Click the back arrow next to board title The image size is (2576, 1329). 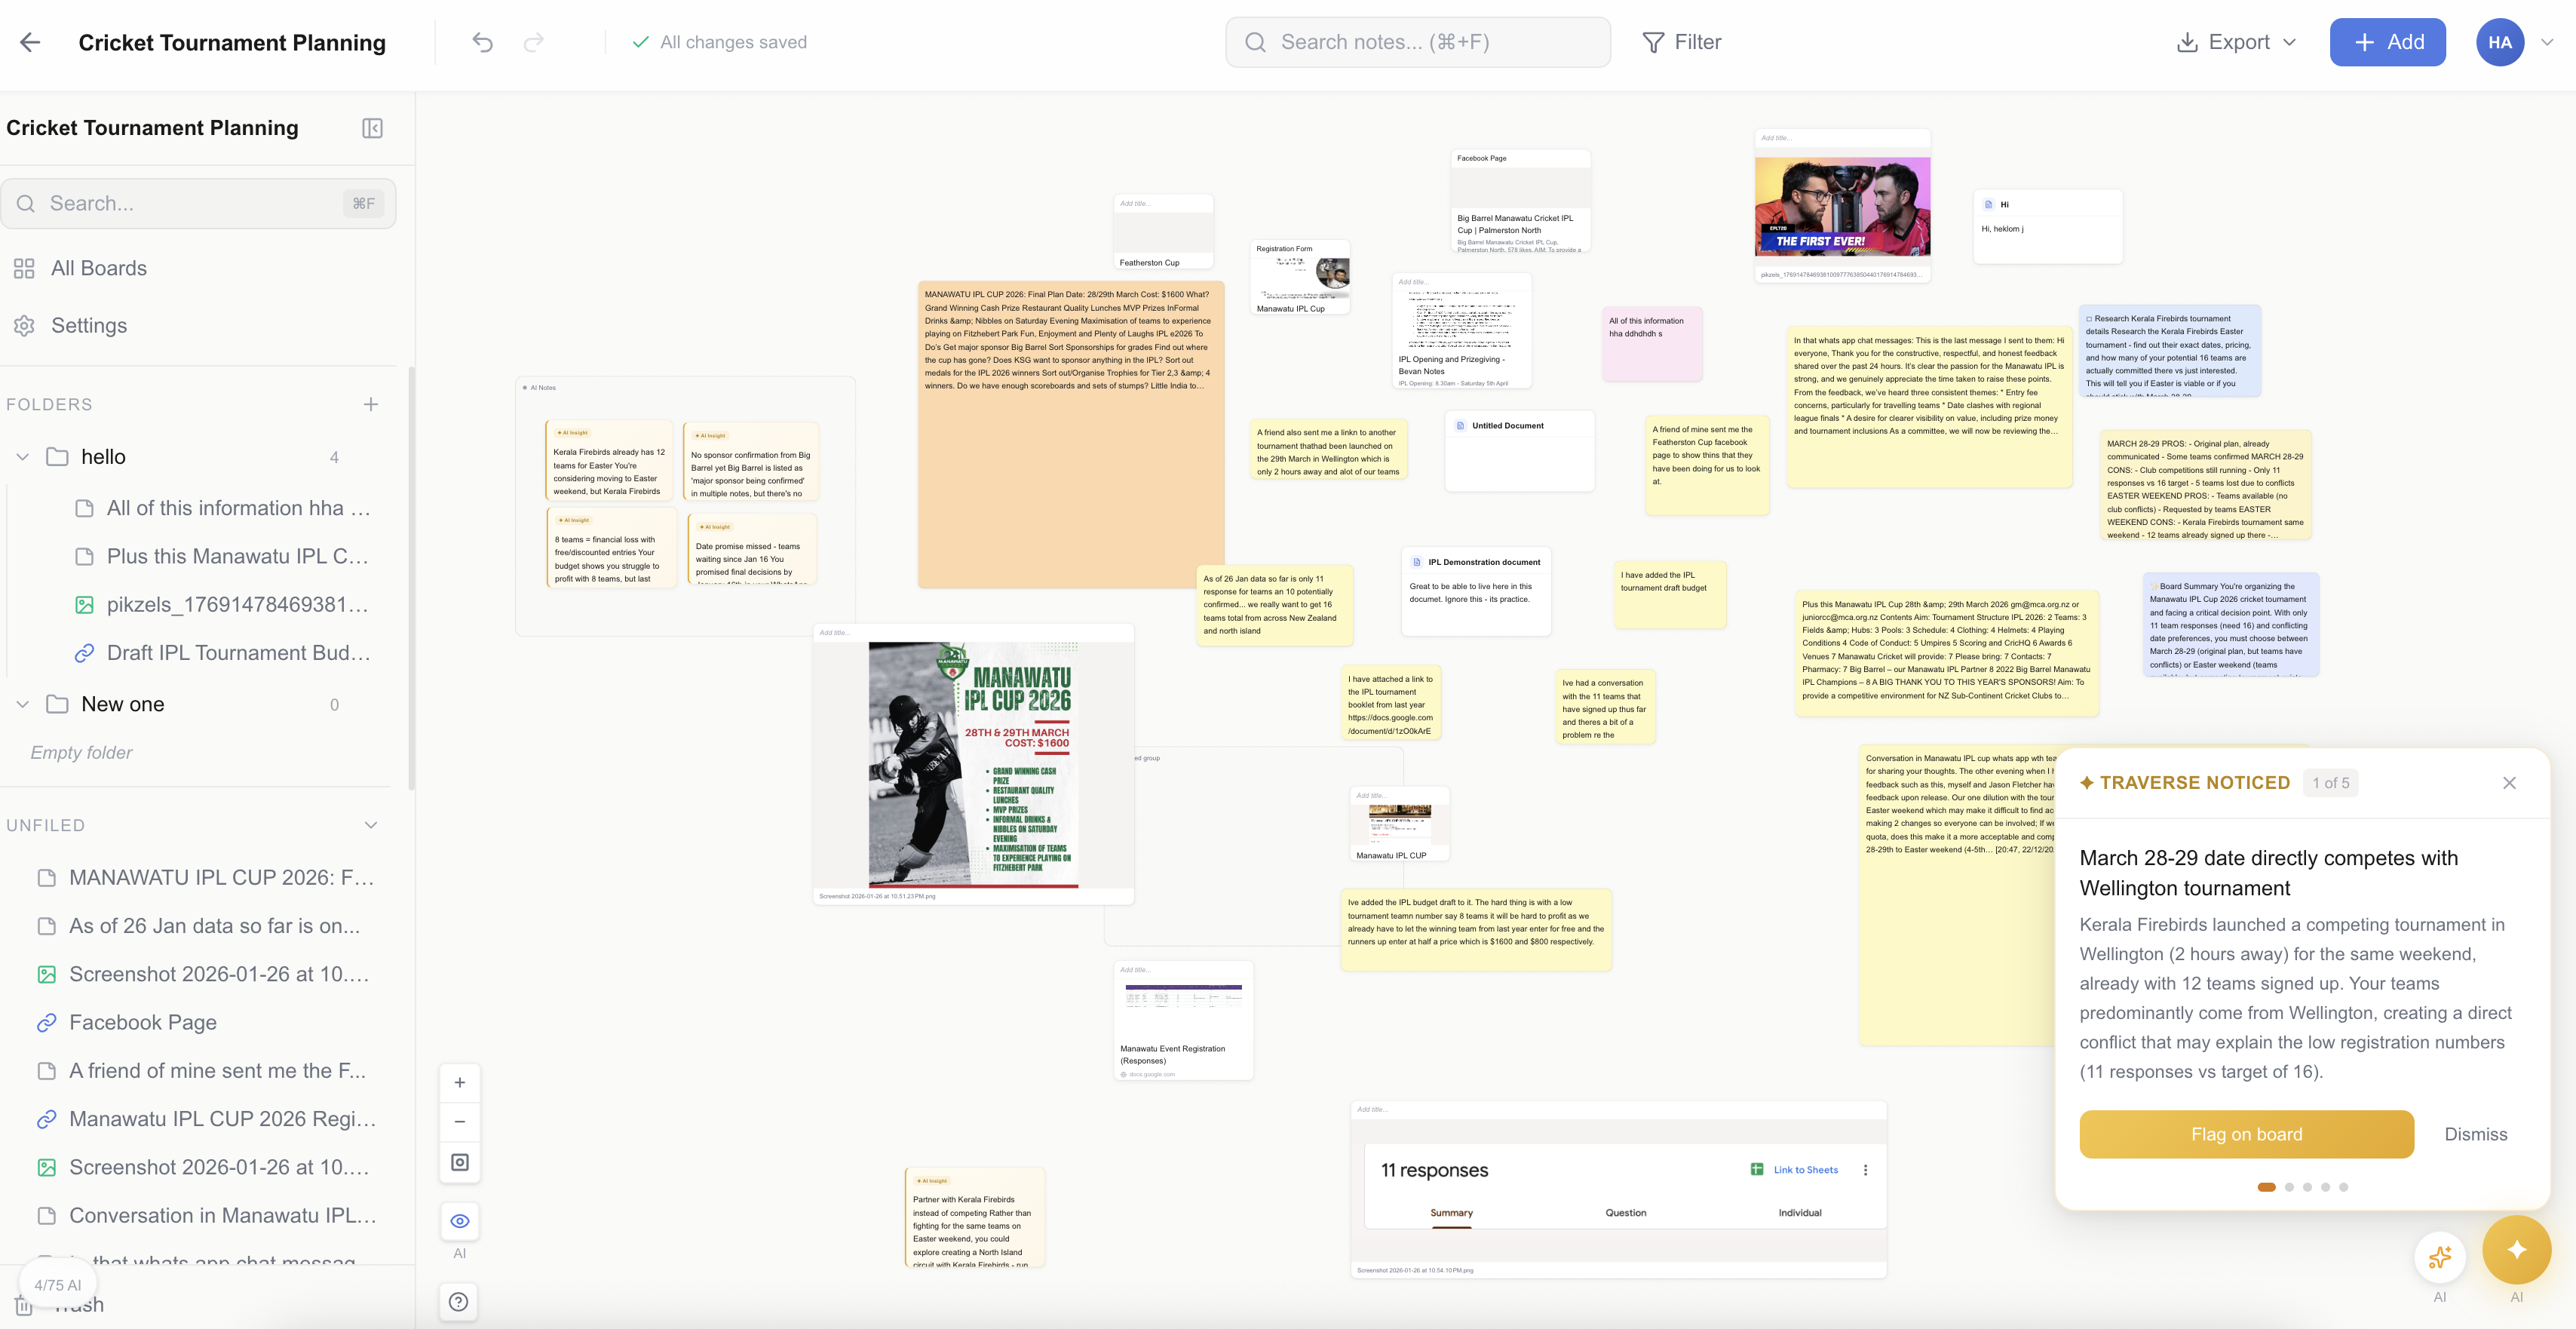tap(30, 42)
